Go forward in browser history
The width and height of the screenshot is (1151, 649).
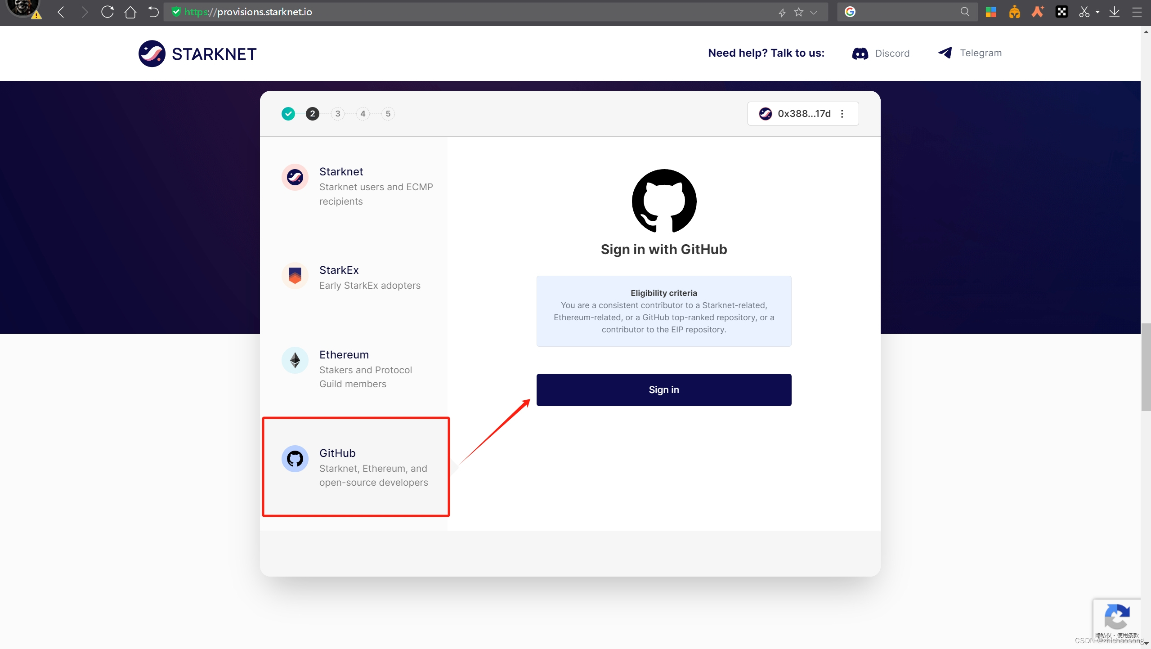click(x=84, y=12)
